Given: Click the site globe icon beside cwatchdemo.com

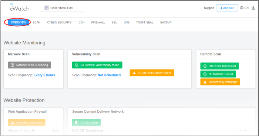Looking at the screenshot, I should (47, 8).
